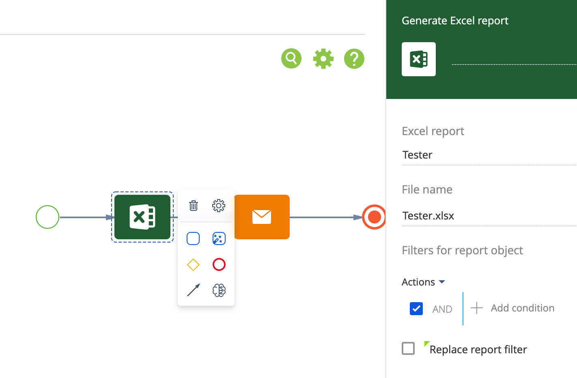Delete element using trash can icon
The height and width of the screenshot is (378, 577).
(194, 206)
